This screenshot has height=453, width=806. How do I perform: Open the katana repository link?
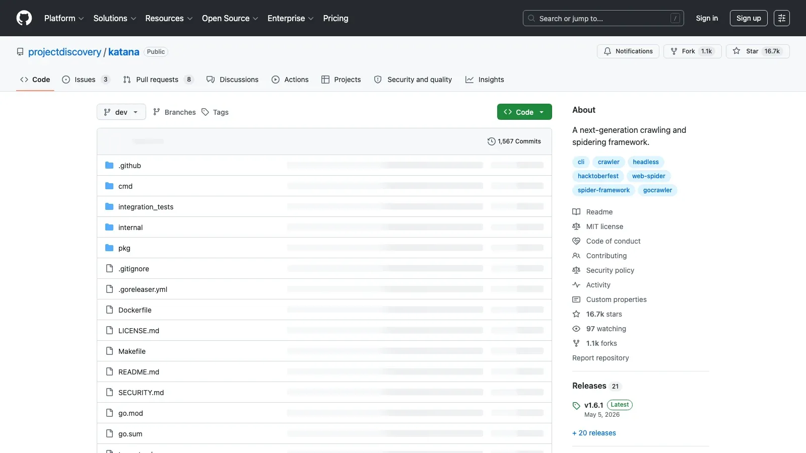click(x=124, y=52)
